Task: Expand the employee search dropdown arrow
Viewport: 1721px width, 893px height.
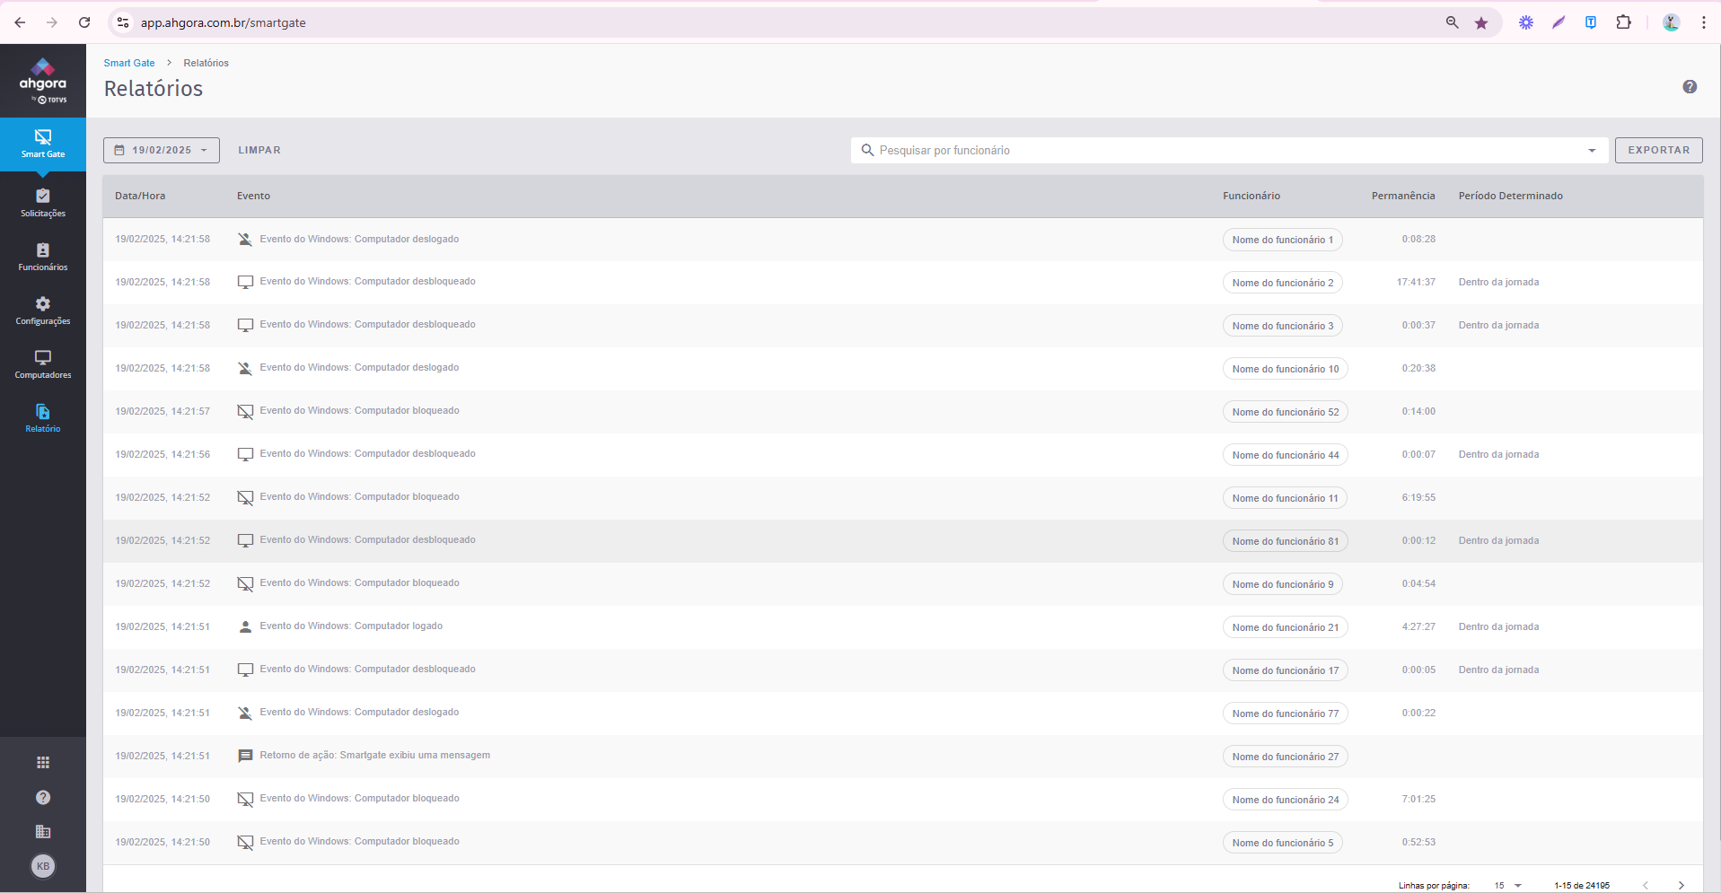Action: 1592,151
